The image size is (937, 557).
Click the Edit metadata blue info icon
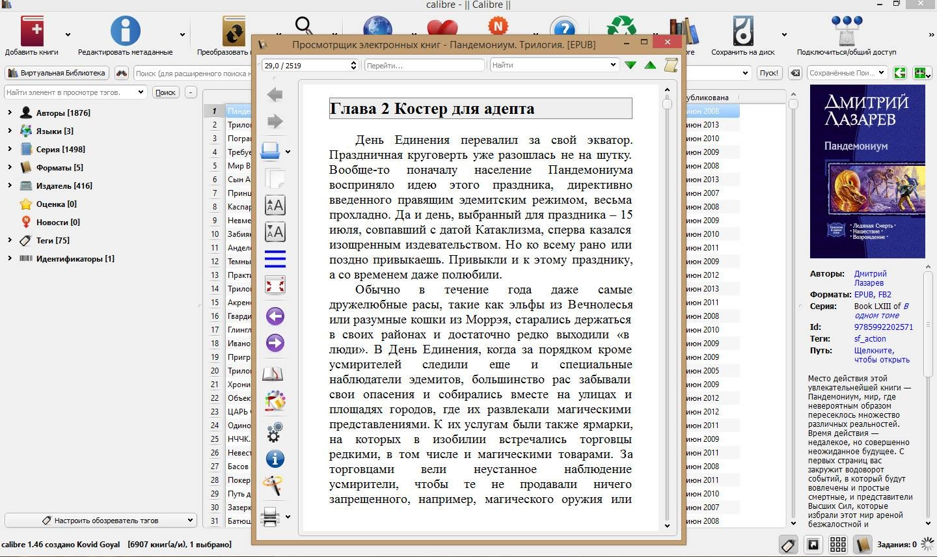coord(125,30)
